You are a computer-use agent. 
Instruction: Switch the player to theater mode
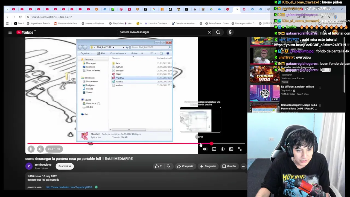[x=231, y=149]
